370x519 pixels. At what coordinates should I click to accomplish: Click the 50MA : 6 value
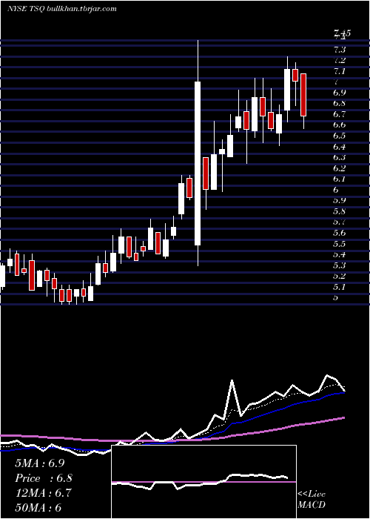pos(38,507)
